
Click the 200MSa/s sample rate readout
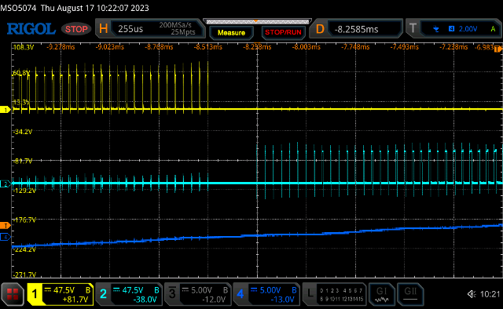pos(175,25)
